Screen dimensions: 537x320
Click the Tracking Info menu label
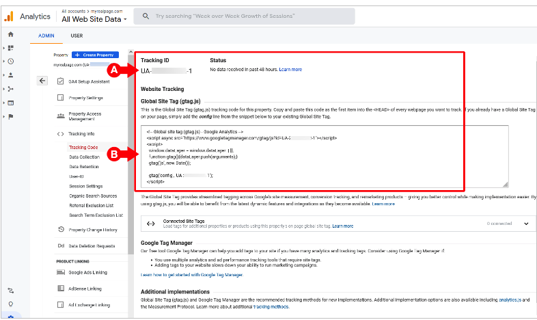[81, 133]
